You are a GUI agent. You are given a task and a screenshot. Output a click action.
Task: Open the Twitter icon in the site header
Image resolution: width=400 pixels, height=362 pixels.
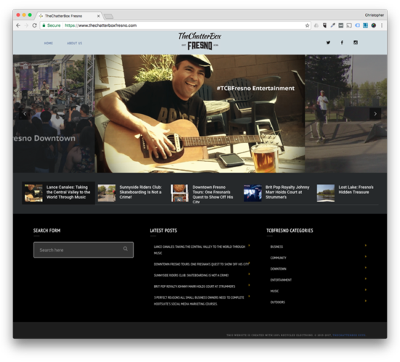328,43
